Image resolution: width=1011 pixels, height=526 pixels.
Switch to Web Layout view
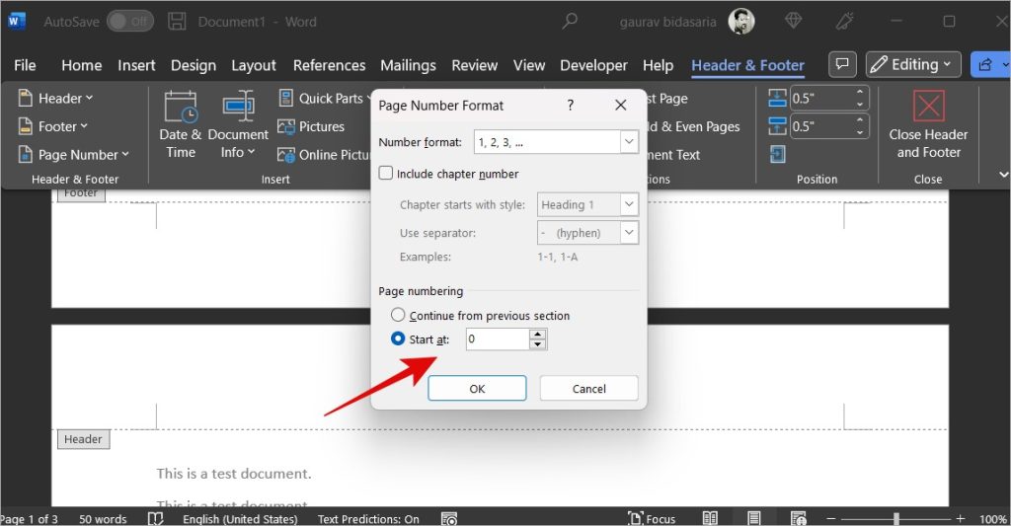pyautogui.click(x=798, y=518)
